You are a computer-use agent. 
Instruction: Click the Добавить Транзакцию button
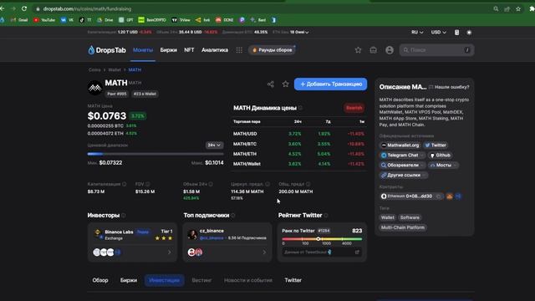pyautogui.click(x=331, y=84)
